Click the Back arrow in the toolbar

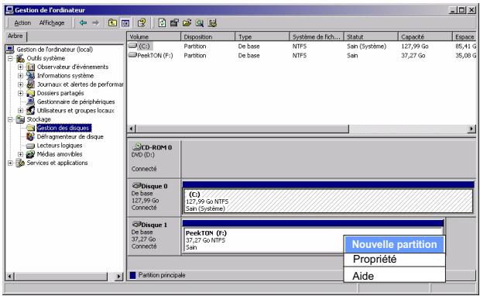(x=83, y=22)
